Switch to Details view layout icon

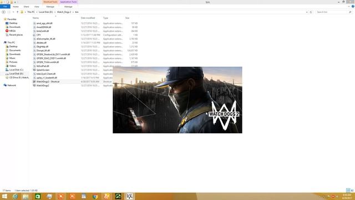click(x=348, y=191)
